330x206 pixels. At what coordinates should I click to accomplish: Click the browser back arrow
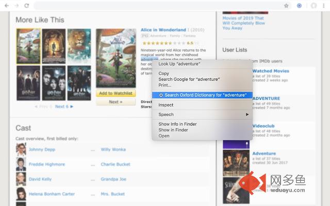(x=5, y=6)
